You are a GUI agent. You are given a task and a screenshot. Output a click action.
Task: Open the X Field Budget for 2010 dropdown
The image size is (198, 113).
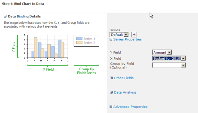point(183,58)
